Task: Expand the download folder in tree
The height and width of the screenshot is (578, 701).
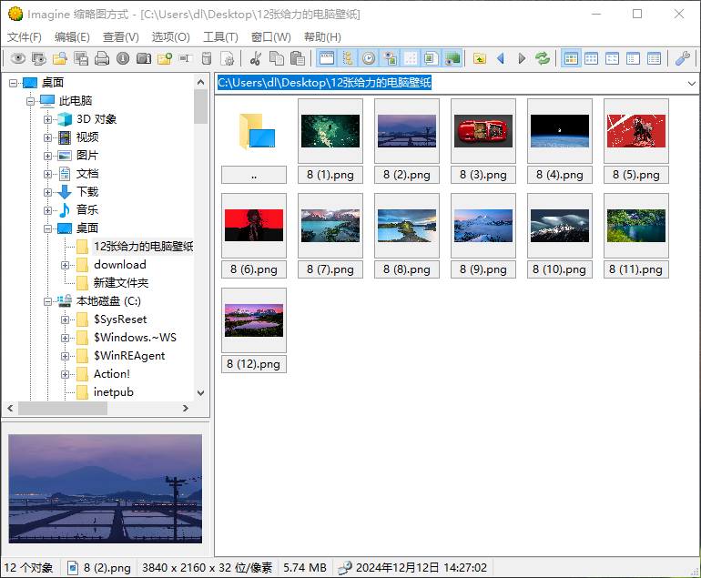Action: tap(66, 265)
